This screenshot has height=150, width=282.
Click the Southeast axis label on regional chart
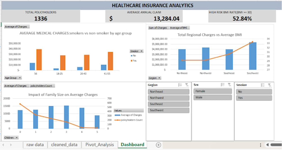pos(229,73)
